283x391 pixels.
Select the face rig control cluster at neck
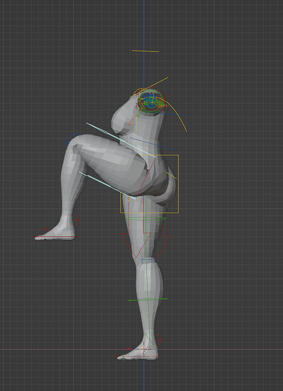151,102
